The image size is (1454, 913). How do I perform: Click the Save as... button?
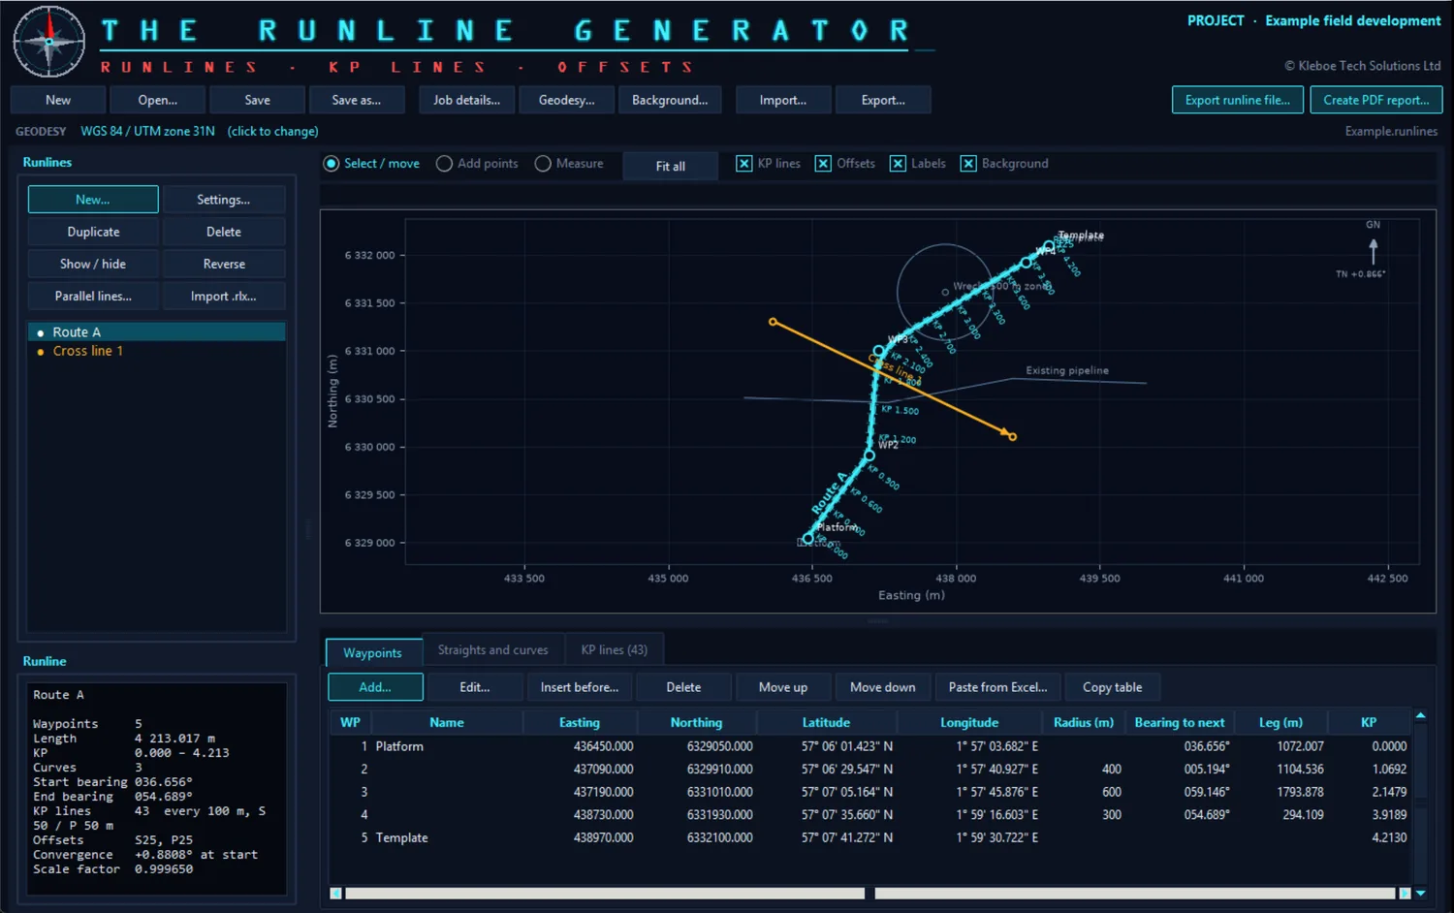pyautogui.click(x=357, y=100)
